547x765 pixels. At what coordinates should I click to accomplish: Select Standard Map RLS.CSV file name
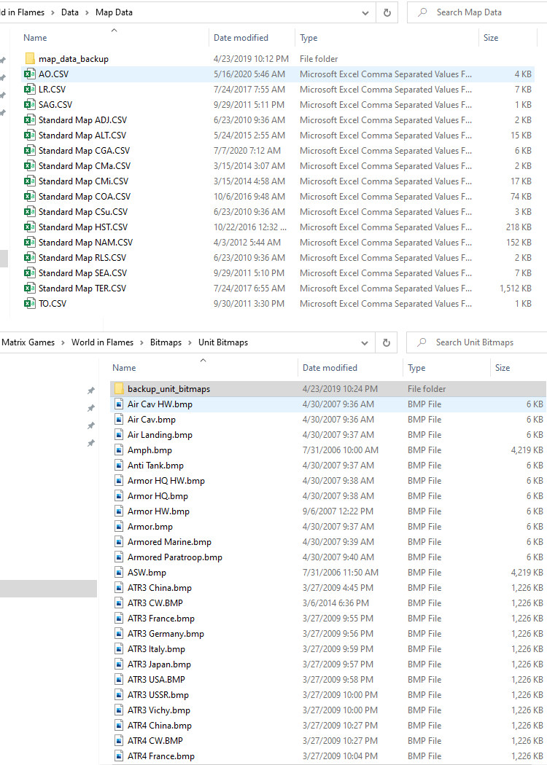point(82,258)
